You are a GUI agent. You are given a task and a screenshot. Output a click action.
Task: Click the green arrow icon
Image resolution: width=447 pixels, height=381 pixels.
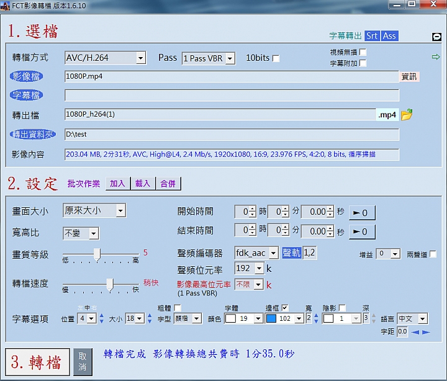coord(436,58)
